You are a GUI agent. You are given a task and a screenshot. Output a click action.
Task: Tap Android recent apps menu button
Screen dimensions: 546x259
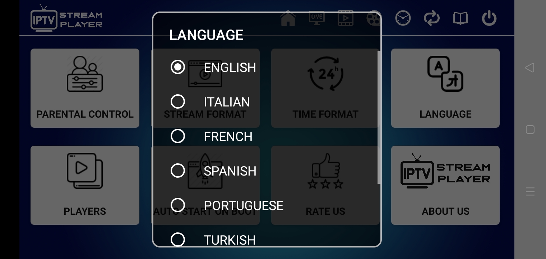pos(530,191)
